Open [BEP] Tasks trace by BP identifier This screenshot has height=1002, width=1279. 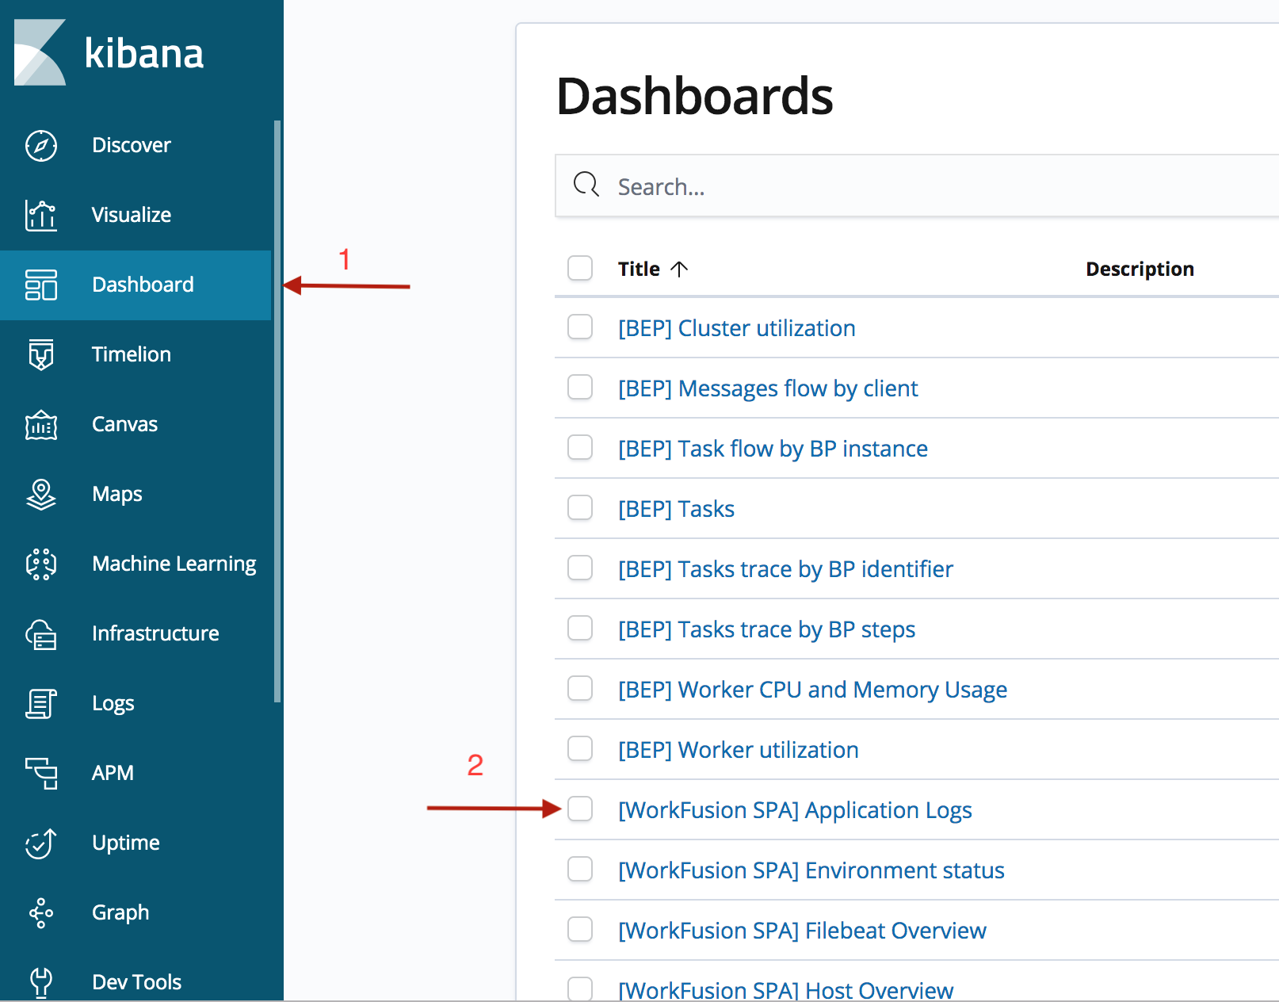(x=785, y=569)
